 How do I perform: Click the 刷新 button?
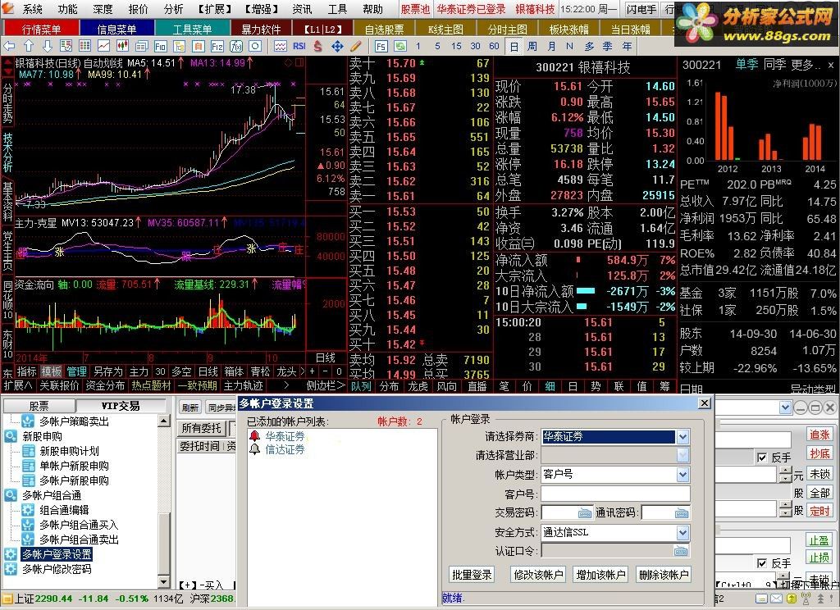click(x=189, y=407)
